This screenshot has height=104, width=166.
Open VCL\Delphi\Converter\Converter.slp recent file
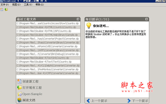coord(48,66)
